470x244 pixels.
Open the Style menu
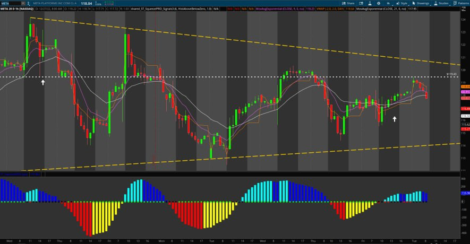tap(402, 3)
